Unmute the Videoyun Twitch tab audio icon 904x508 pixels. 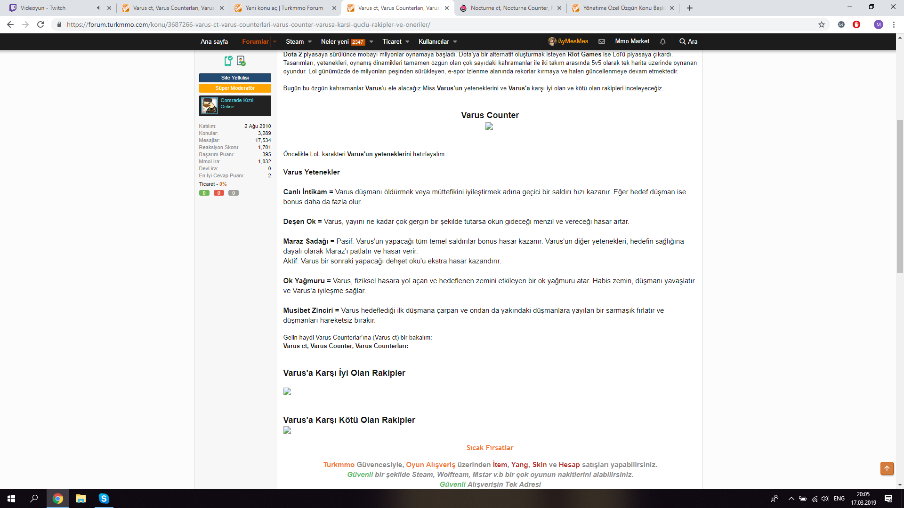click(99, 8)
